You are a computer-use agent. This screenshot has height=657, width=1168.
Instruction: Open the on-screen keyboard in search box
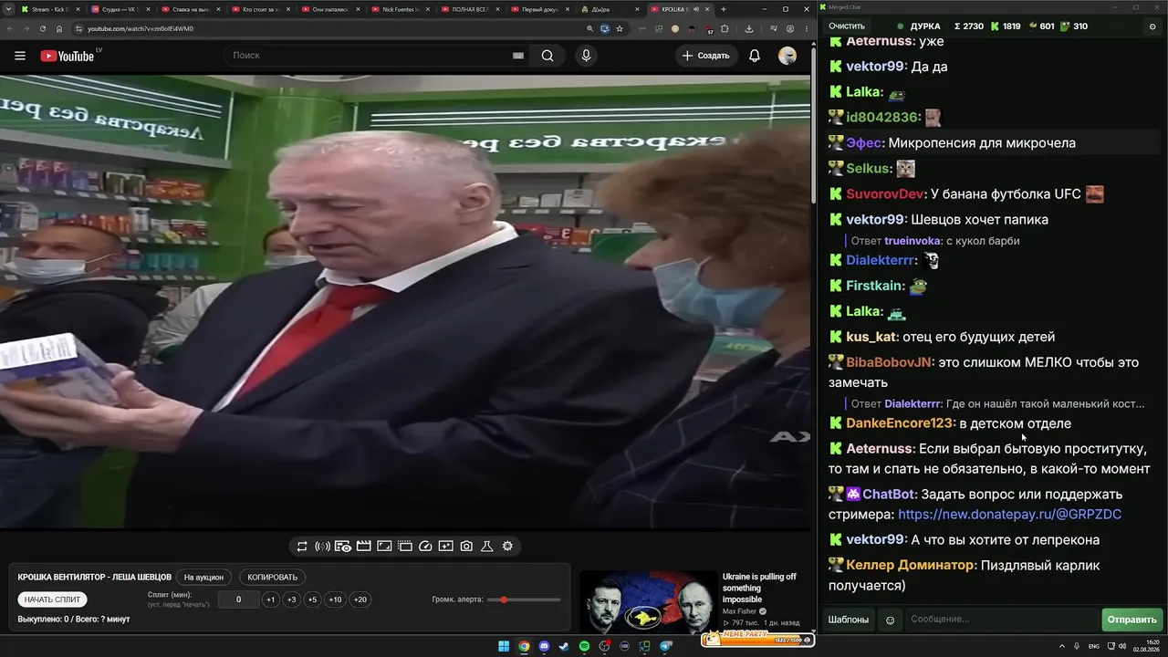518,56
